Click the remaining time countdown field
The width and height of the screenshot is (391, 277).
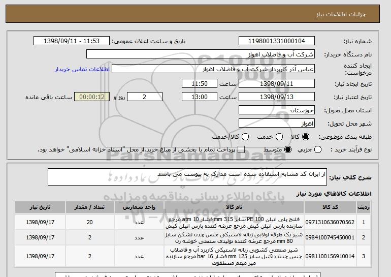[x=92, y=97]
